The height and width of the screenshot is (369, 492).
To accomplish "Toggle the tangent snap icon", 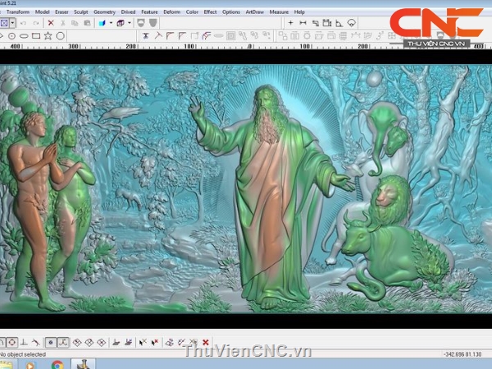I will pyautogui.click(x=36, y=342).
